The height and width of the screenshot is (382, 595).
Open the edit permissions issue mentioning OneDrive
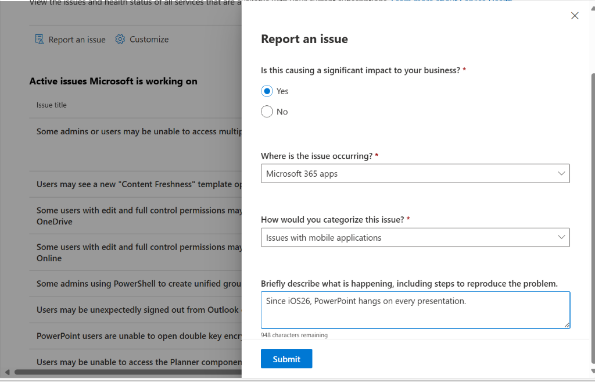tap(139, 216)
